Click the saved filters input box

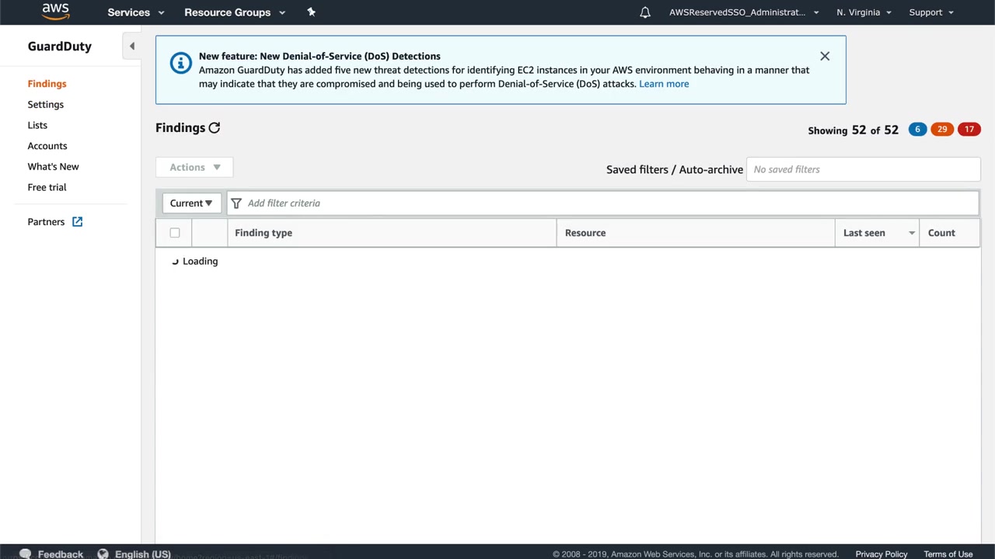863,169
